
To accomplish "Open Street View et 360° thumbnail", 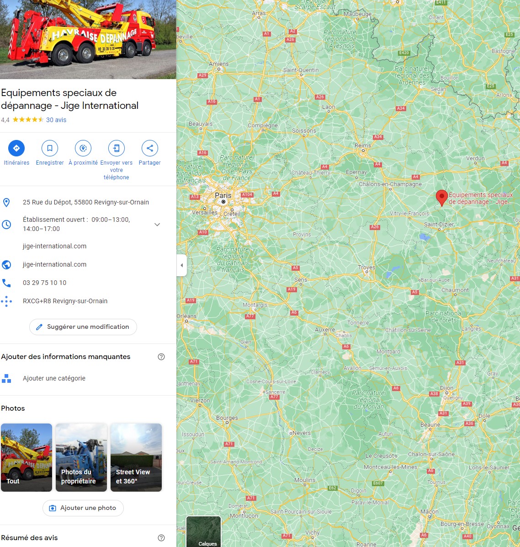I will click(136, 457).
